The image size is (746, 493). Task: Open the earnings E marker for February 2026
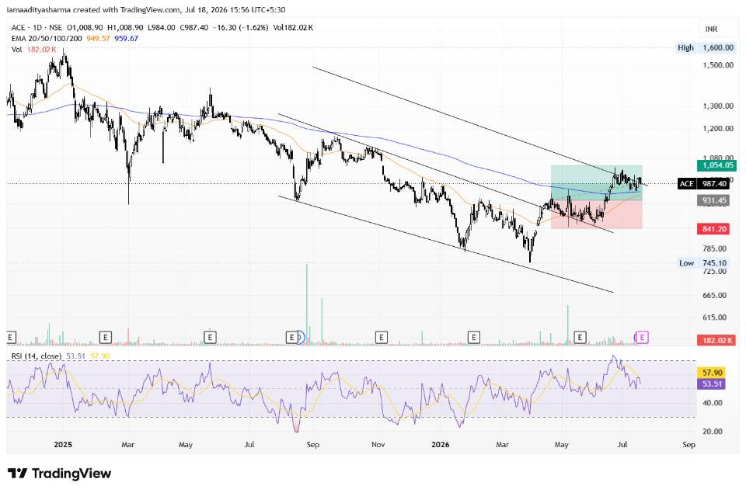coord(473,338)
